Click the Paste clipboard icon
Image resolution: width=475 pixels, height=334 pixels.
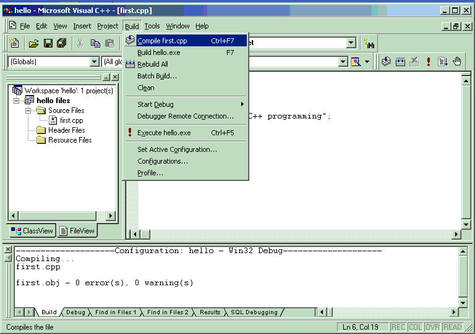(109, 44)
